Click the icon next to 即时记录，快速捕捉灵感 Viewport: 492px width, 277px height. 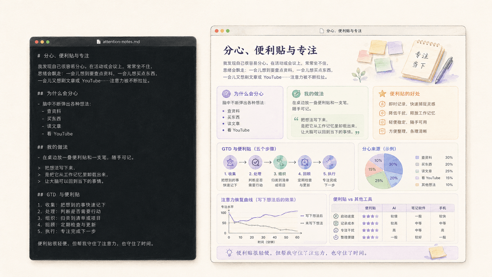pos(382,104)
